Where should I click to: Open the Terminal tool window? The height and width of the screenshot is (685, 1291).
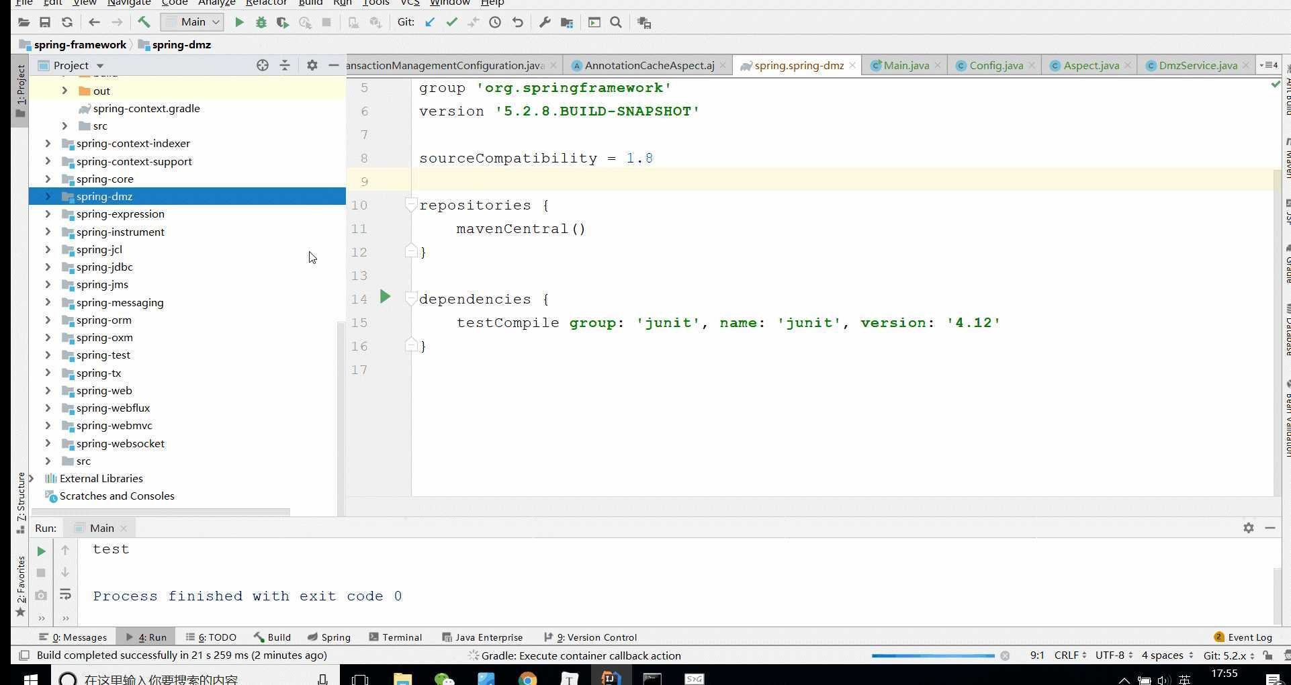point(396,637)
